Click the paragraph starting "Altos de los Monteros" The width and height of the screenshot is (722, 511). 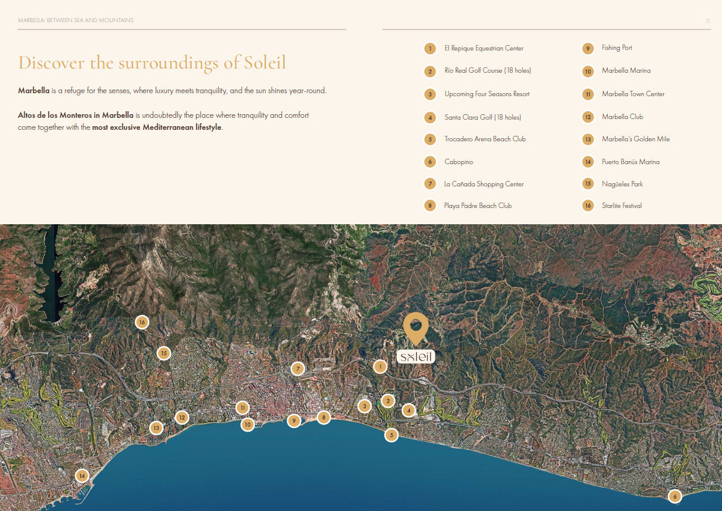tap(164, 121)
